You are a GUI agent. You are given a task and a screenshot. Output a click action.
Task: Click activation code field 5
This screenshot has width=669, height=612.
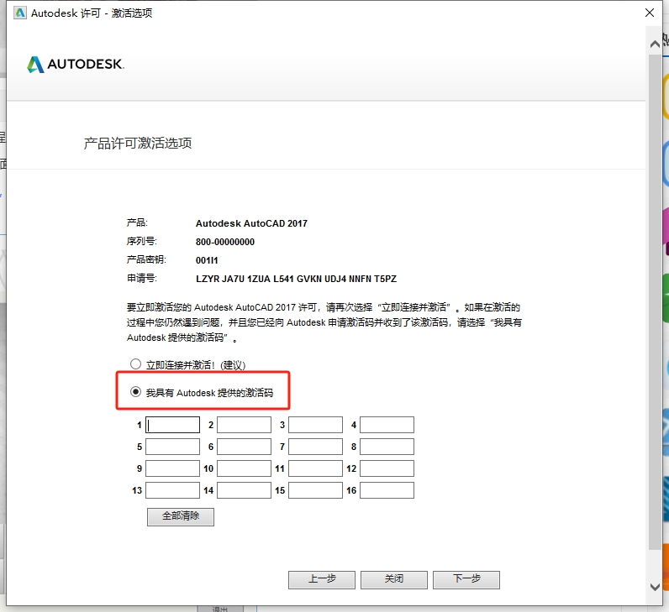pos(172,447)
